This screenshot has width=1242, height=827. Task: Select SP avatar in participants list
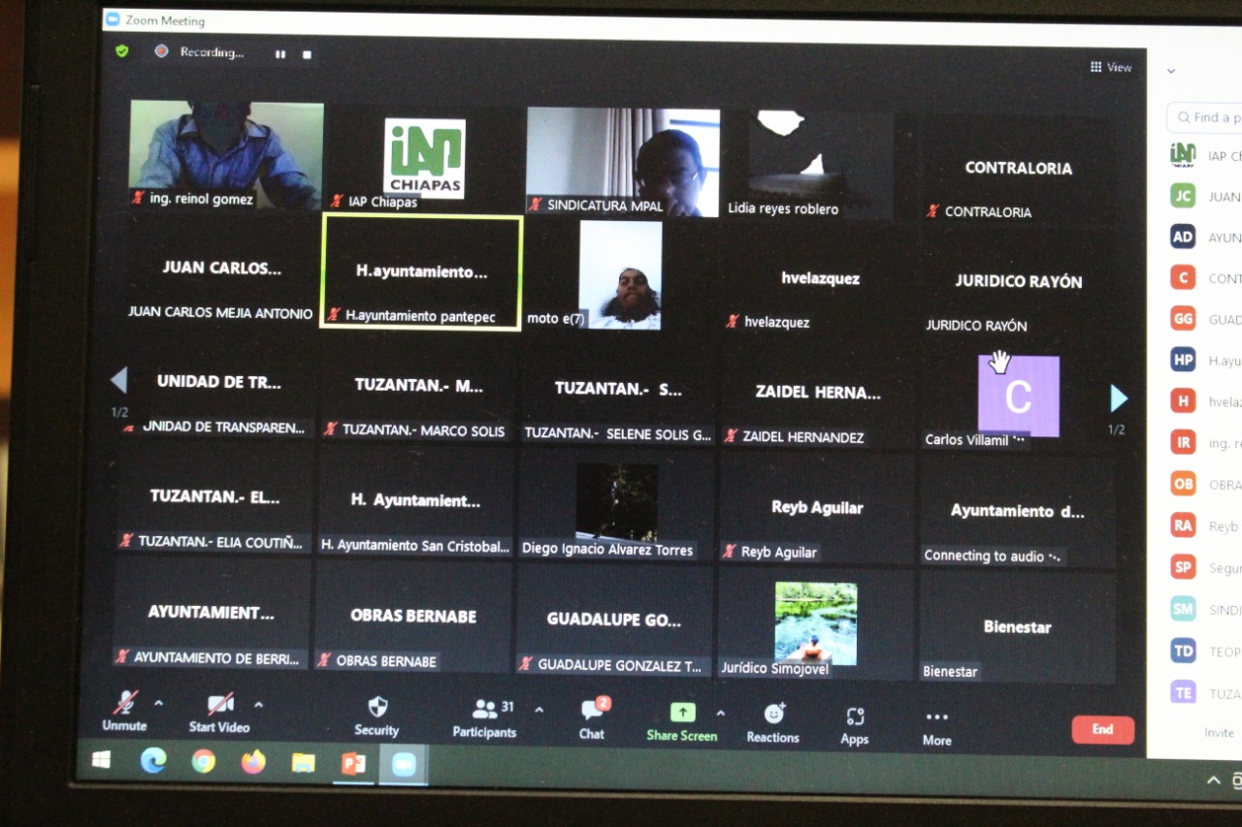pyautogui.click(x=1182, y=567)
